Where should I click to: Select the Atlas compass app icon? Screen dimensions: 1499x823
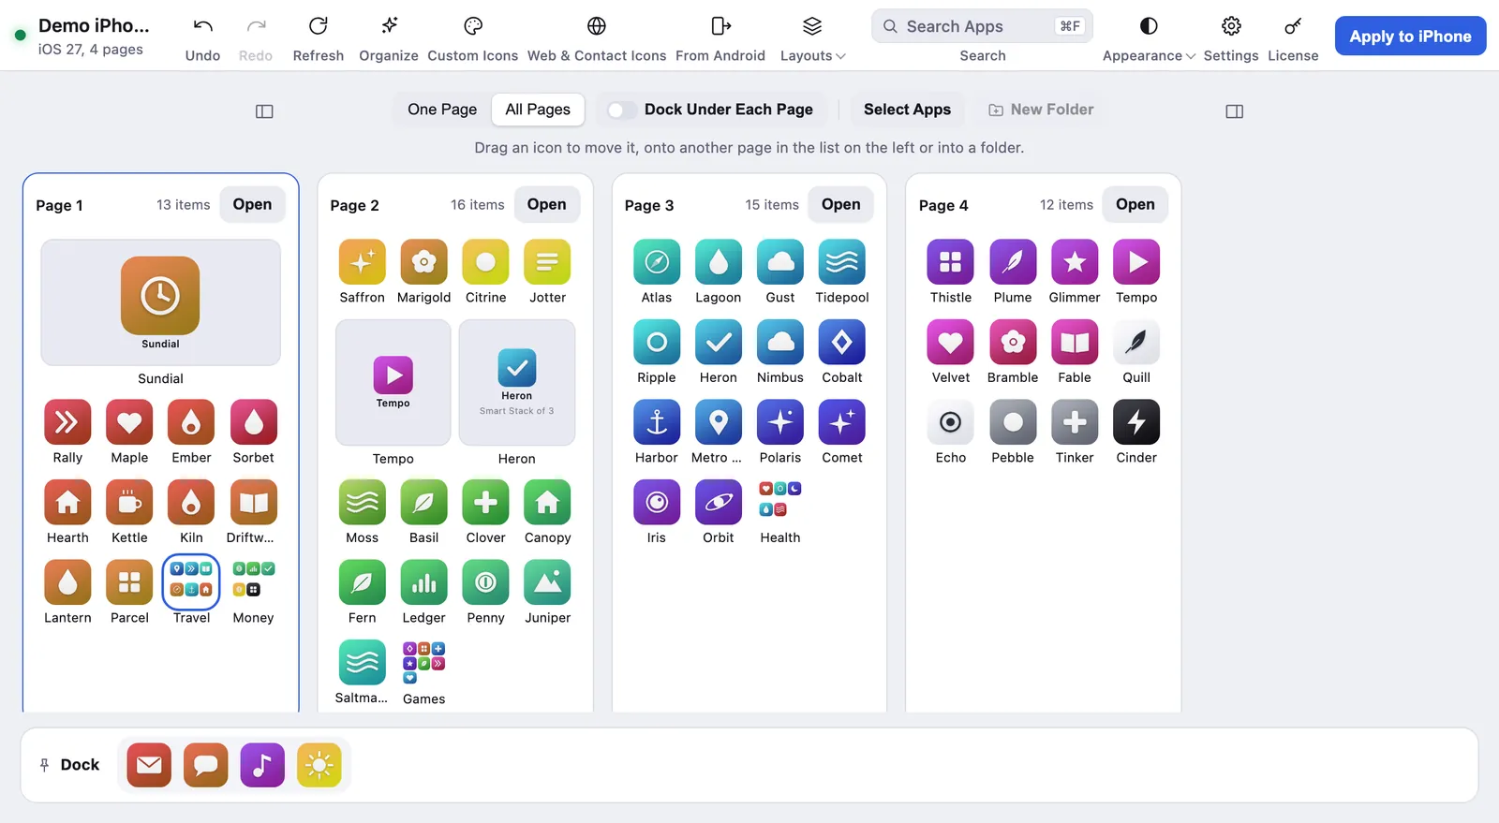657,262
